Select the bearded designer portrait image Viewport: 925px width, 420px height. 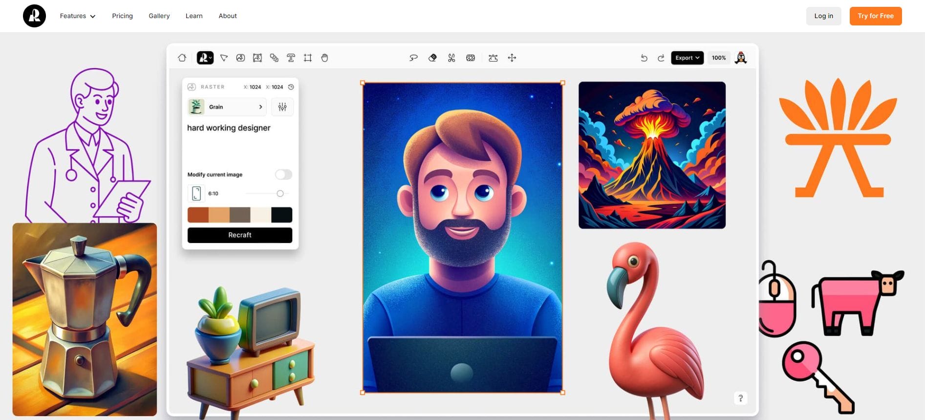(462, 238)
